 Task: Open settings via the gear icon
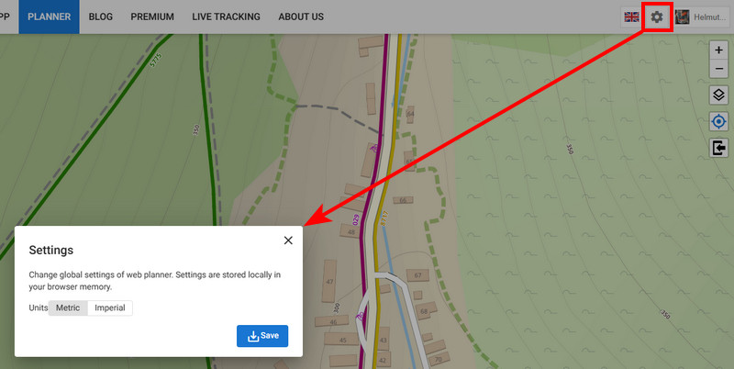(657, 17)
